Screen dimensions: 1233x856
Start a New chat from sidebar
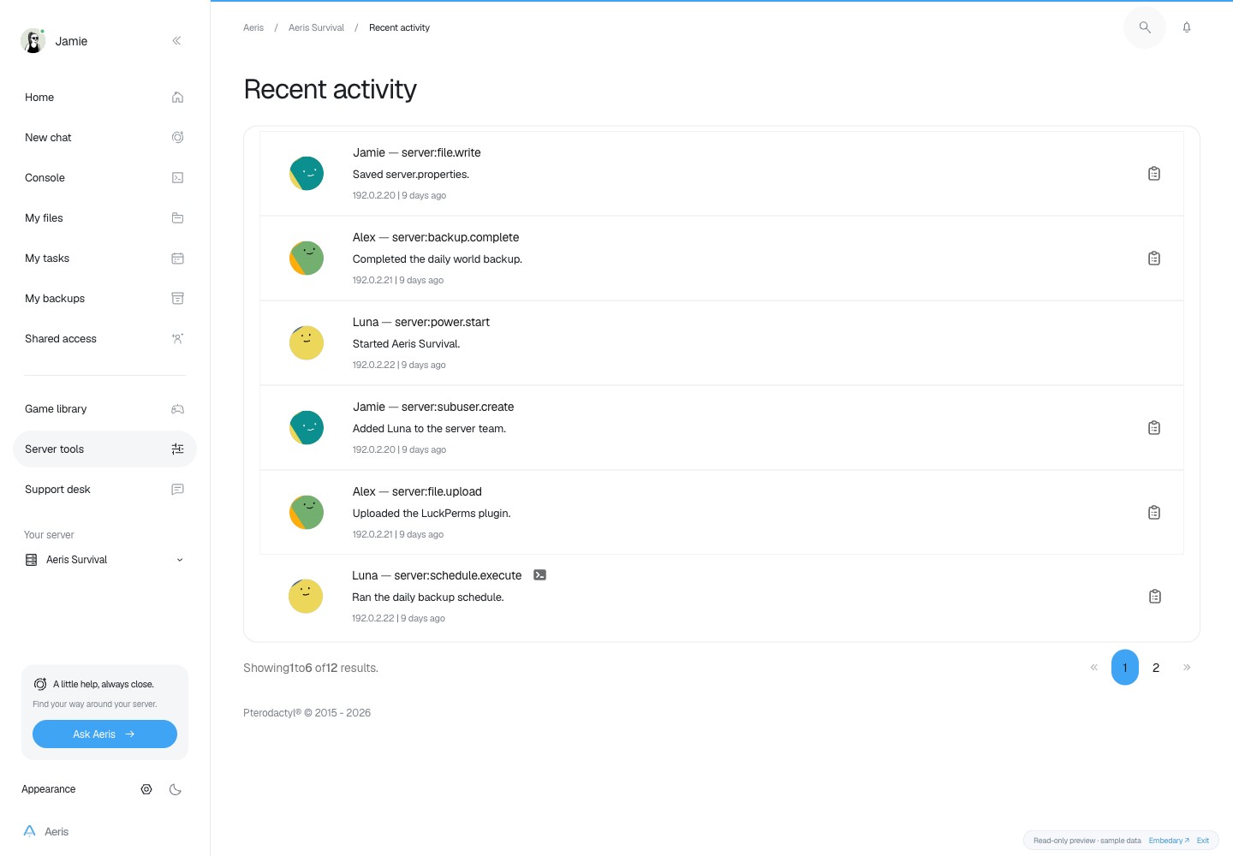pos(104,138)
